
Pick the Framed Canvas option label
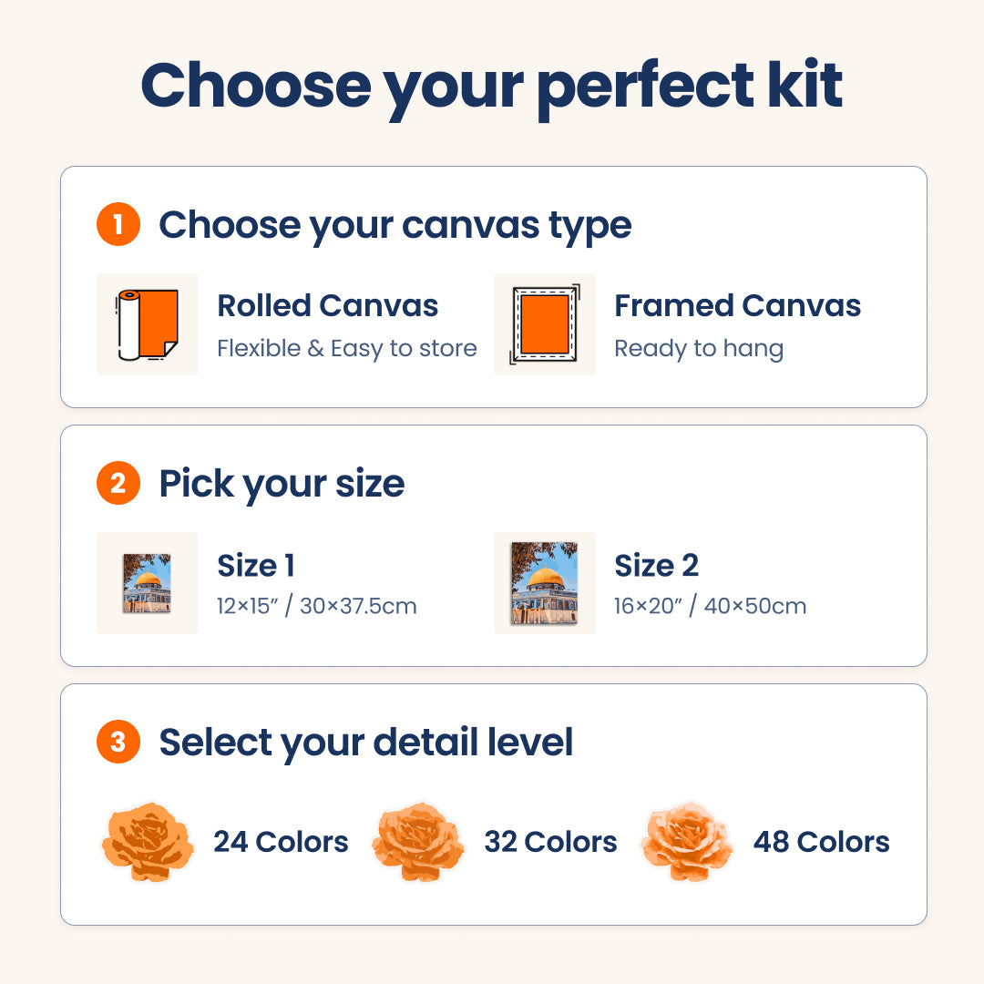737,306
